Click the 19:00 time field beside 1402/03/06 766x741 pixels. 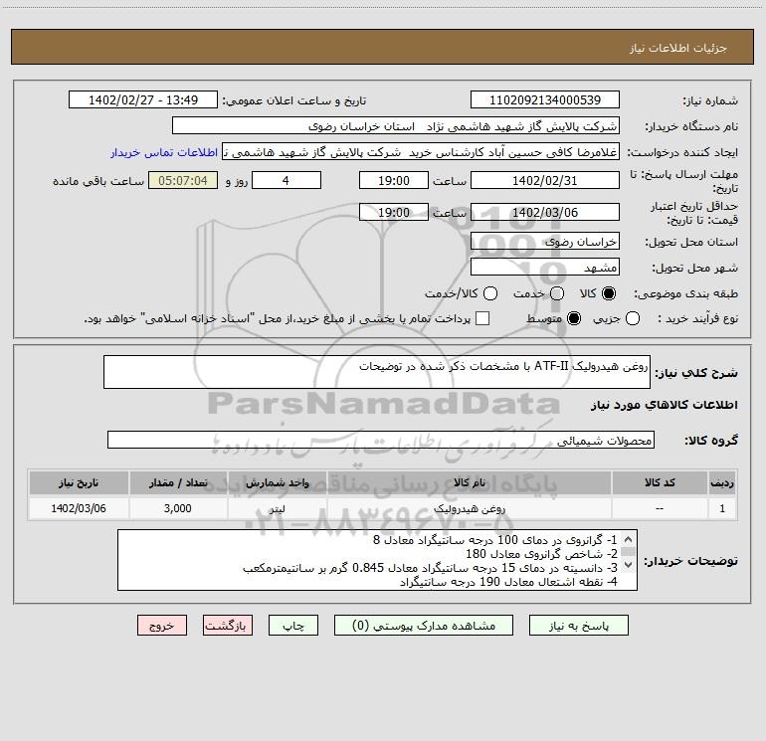[394, 212]
